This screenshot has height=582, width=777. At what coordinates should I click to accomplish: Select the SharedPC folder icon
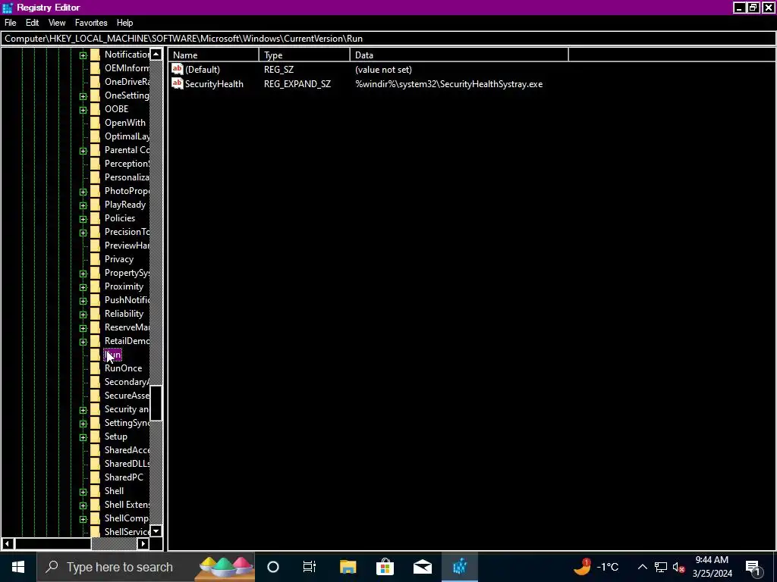pyautogui.click(x=95, y=477)
